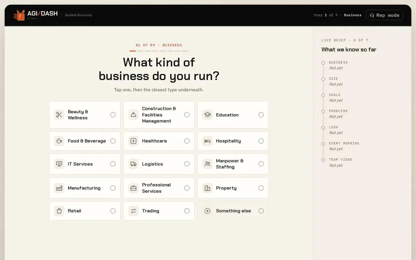Click the orange first progress segment
This screenshot has height=260, width=416.
click(132, 51)
